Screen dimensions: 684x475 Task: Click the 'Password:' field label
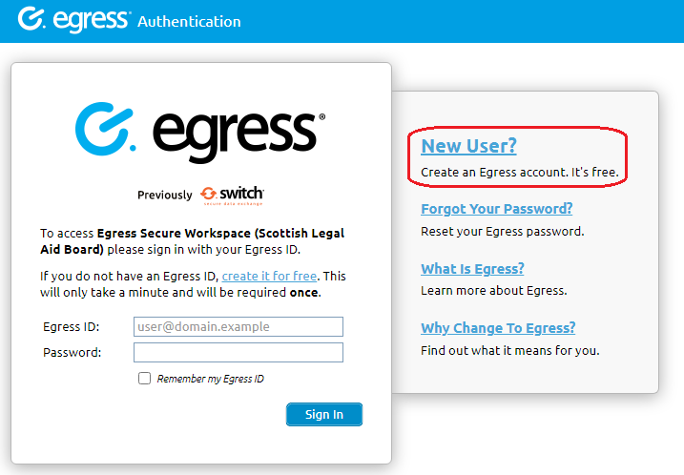point(72,352)
